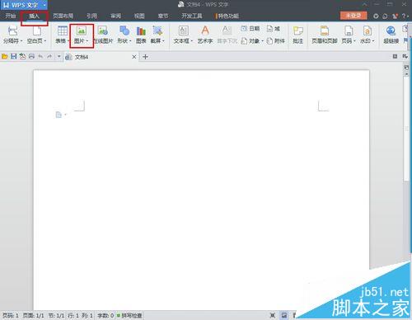412x320 pixels.
Task: Switch to the 开始 tab
Action: (x=11, y=16)
